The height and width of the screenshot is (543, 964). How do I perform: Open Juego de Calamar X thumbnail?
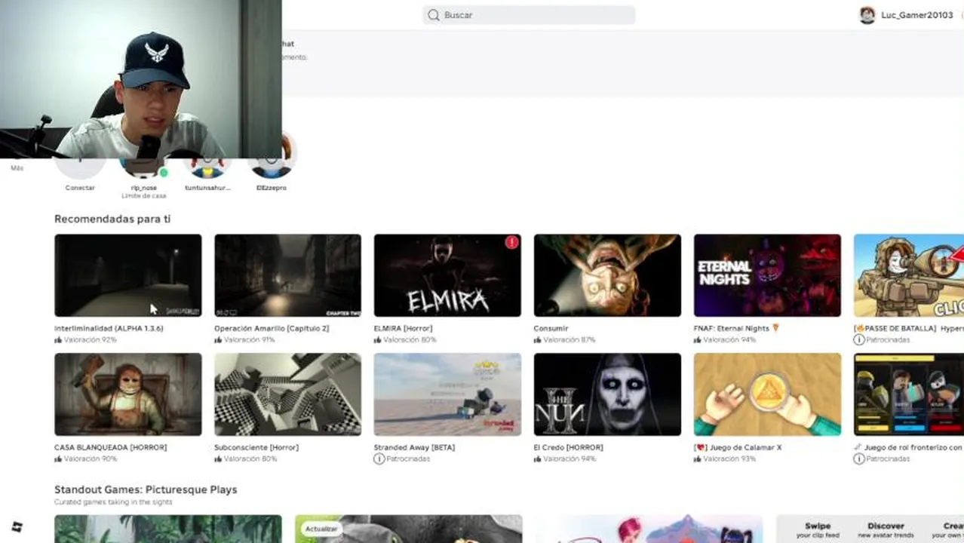click(x=767, y=394)
